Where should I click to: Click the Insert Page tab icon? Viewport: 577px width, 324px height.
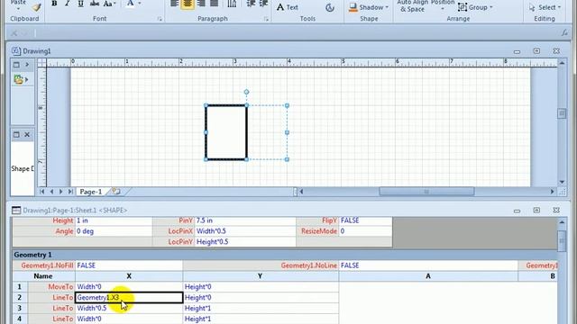116,191
